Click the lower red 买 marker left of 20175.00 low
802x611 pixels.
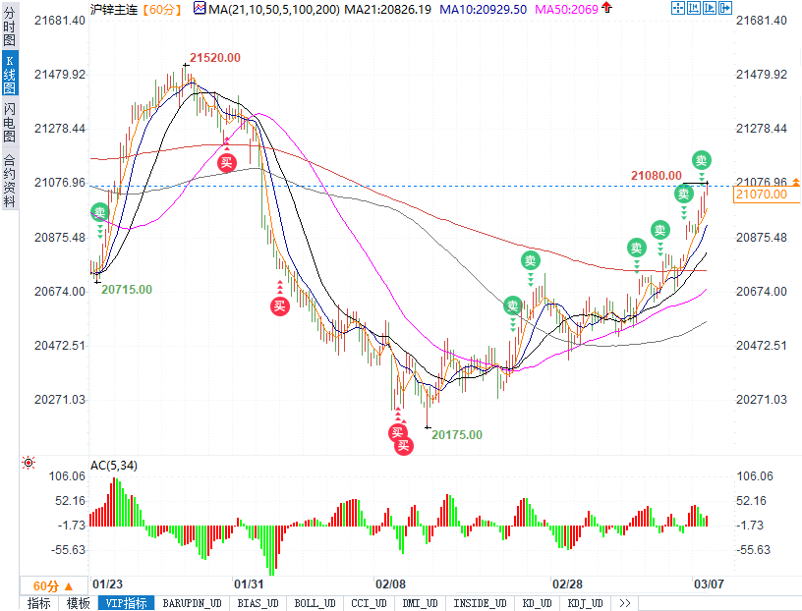pyautogui.click(x=404, y=446)
